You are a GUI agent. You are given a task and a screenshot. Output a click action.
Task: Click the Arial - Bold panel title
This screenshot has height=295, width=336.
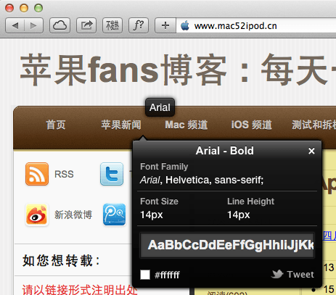point(225,151)
